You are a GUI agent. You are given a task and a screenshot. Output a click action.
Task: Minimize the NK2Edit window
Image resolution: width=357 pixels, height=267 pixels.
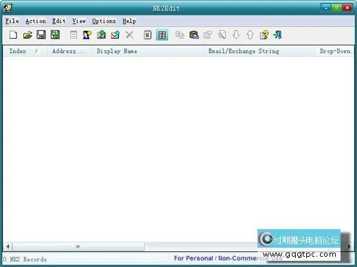[x=326, y=8]
